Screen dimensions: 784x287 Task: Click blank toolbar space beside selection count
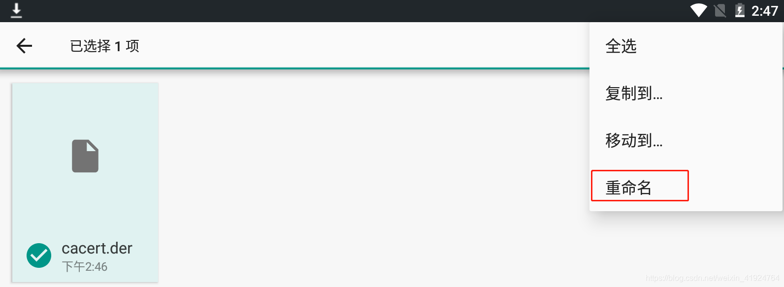pos(364,46)
